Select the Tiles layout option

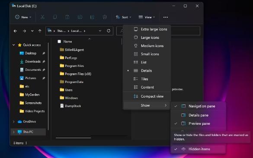pyautogui.click(x=147, y=79)
